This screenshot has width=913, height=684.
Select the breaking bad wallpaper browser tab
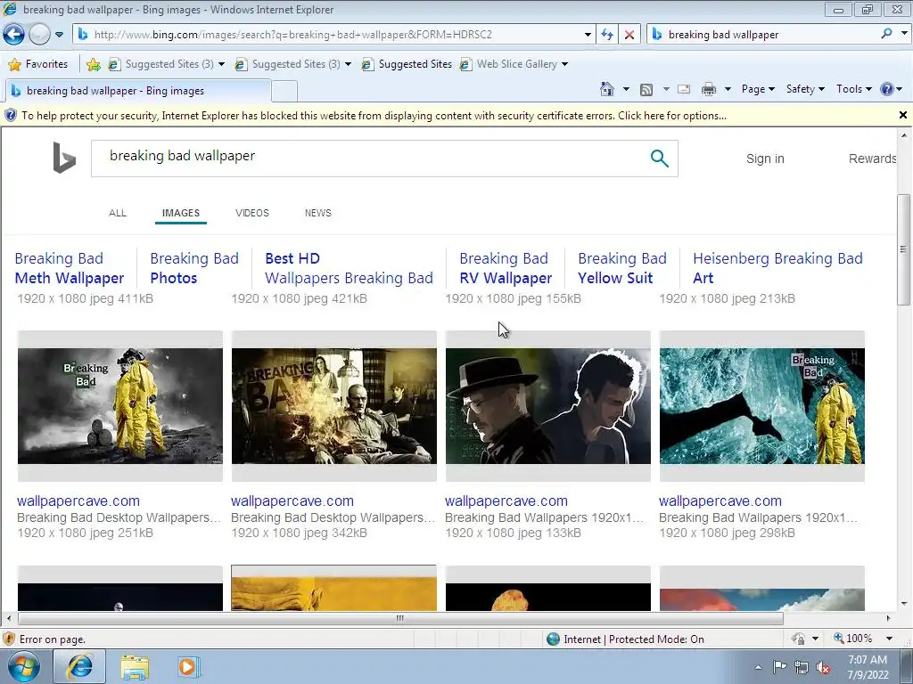[137, 91]
